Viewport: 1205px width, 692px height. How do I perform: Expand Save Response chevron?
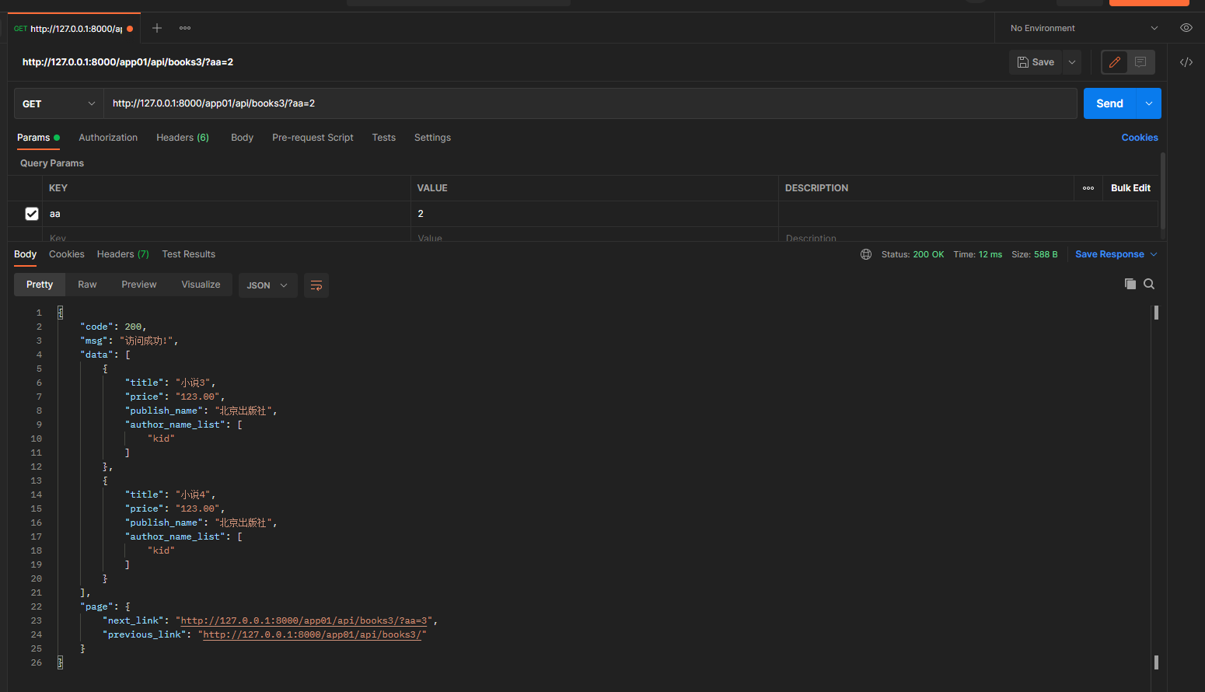coord(1154,254)
